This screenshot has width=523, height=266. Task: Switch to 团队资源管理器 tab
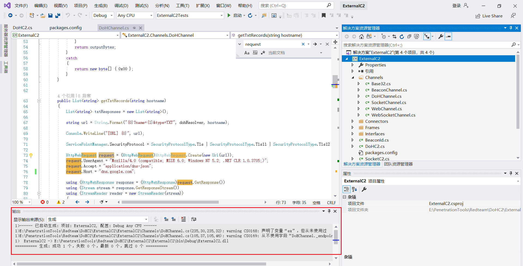398,164
